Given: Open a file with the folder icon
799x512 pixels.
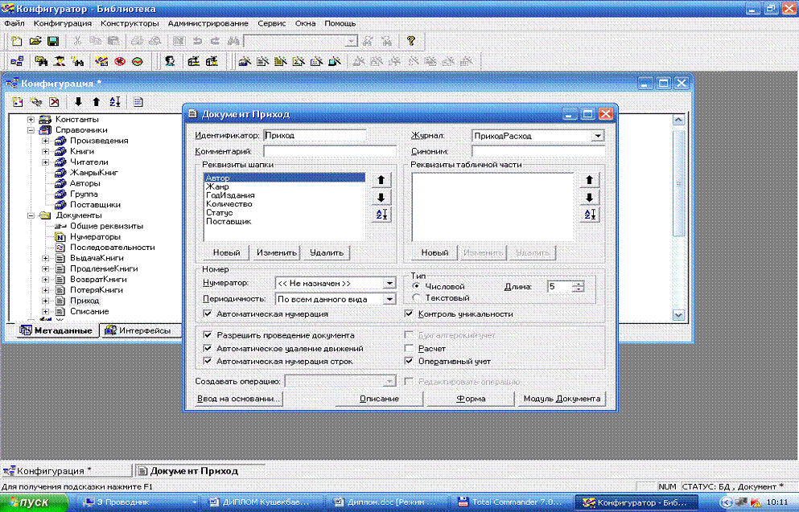Looking at the screenshot, I should pyautogui.click(x=35, y=40).
